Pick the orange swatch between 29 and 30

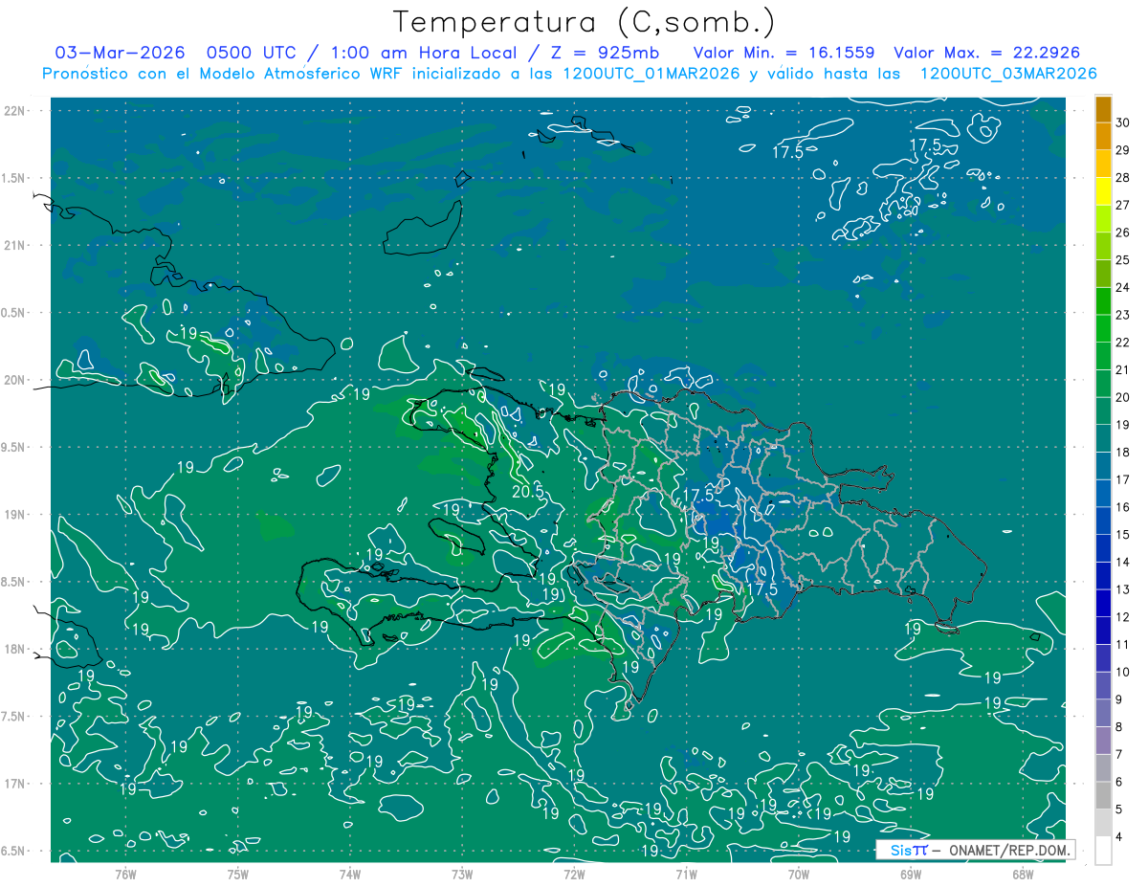1103,136
